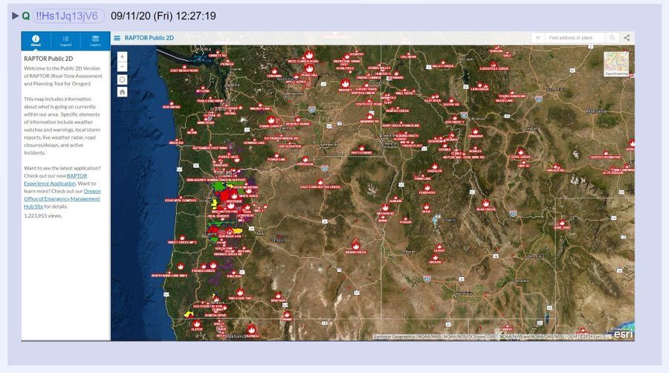The image size is (669, 373).
Task: Select the Woodhead fire icon
Action: pyautogui.click(x=385, y=208)
